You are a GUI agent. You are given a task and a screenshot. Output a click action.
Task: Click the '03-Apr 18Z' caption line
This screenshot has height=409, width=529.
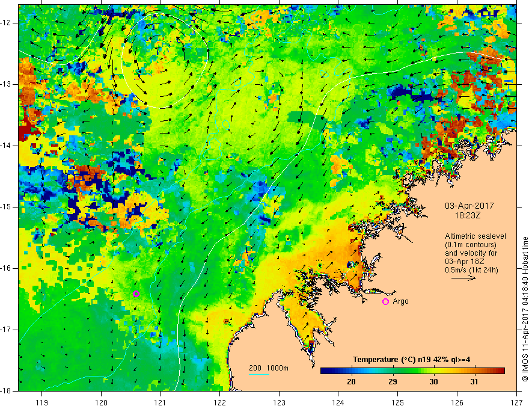point(464,262)
